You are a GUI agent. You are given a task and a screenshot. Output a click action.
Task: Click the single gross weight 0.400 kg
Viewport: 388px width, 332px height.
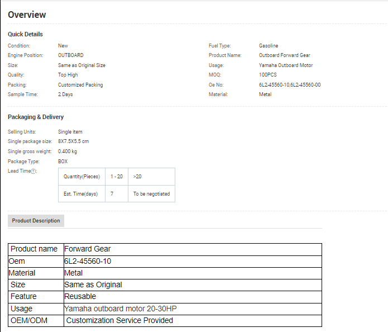coord(68,151)
